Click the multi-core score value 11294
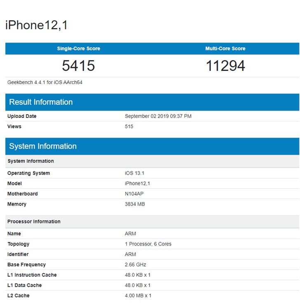300x304 pixels. point(225,66)
